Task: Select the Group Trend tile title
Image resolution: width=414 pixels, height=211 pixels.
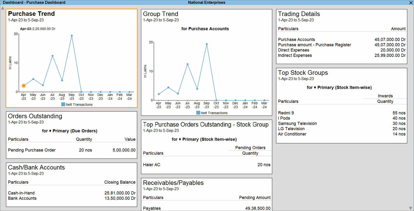Action: click(x=160, y=14)
